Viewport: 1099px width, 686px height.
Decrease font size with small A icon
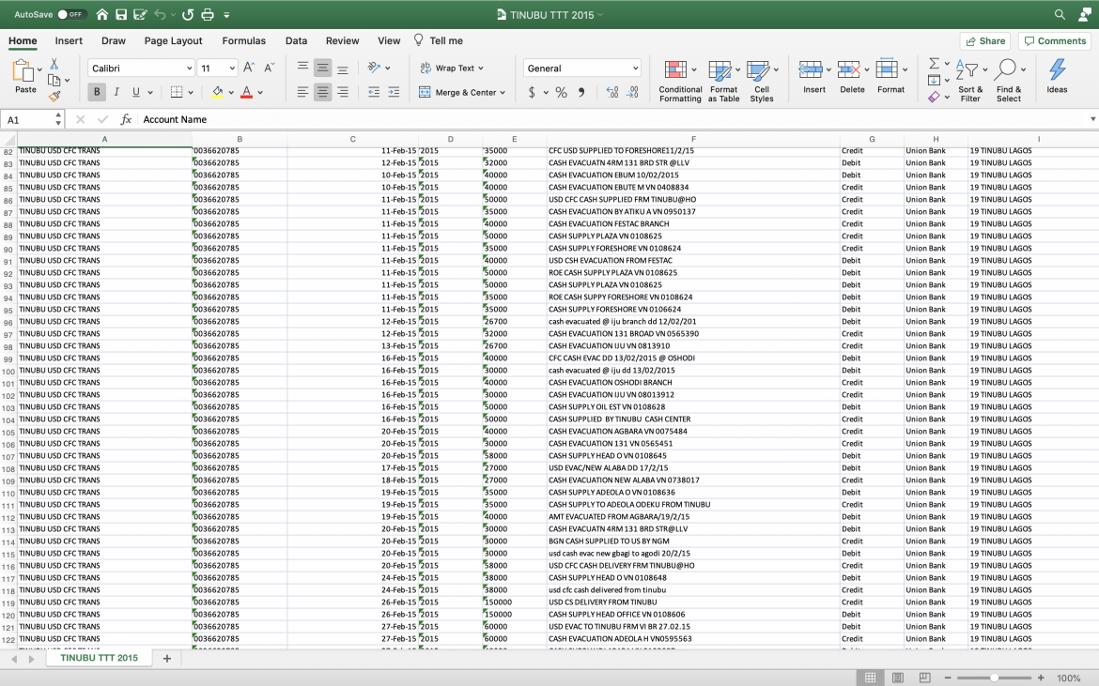click(x=270, y=68)
